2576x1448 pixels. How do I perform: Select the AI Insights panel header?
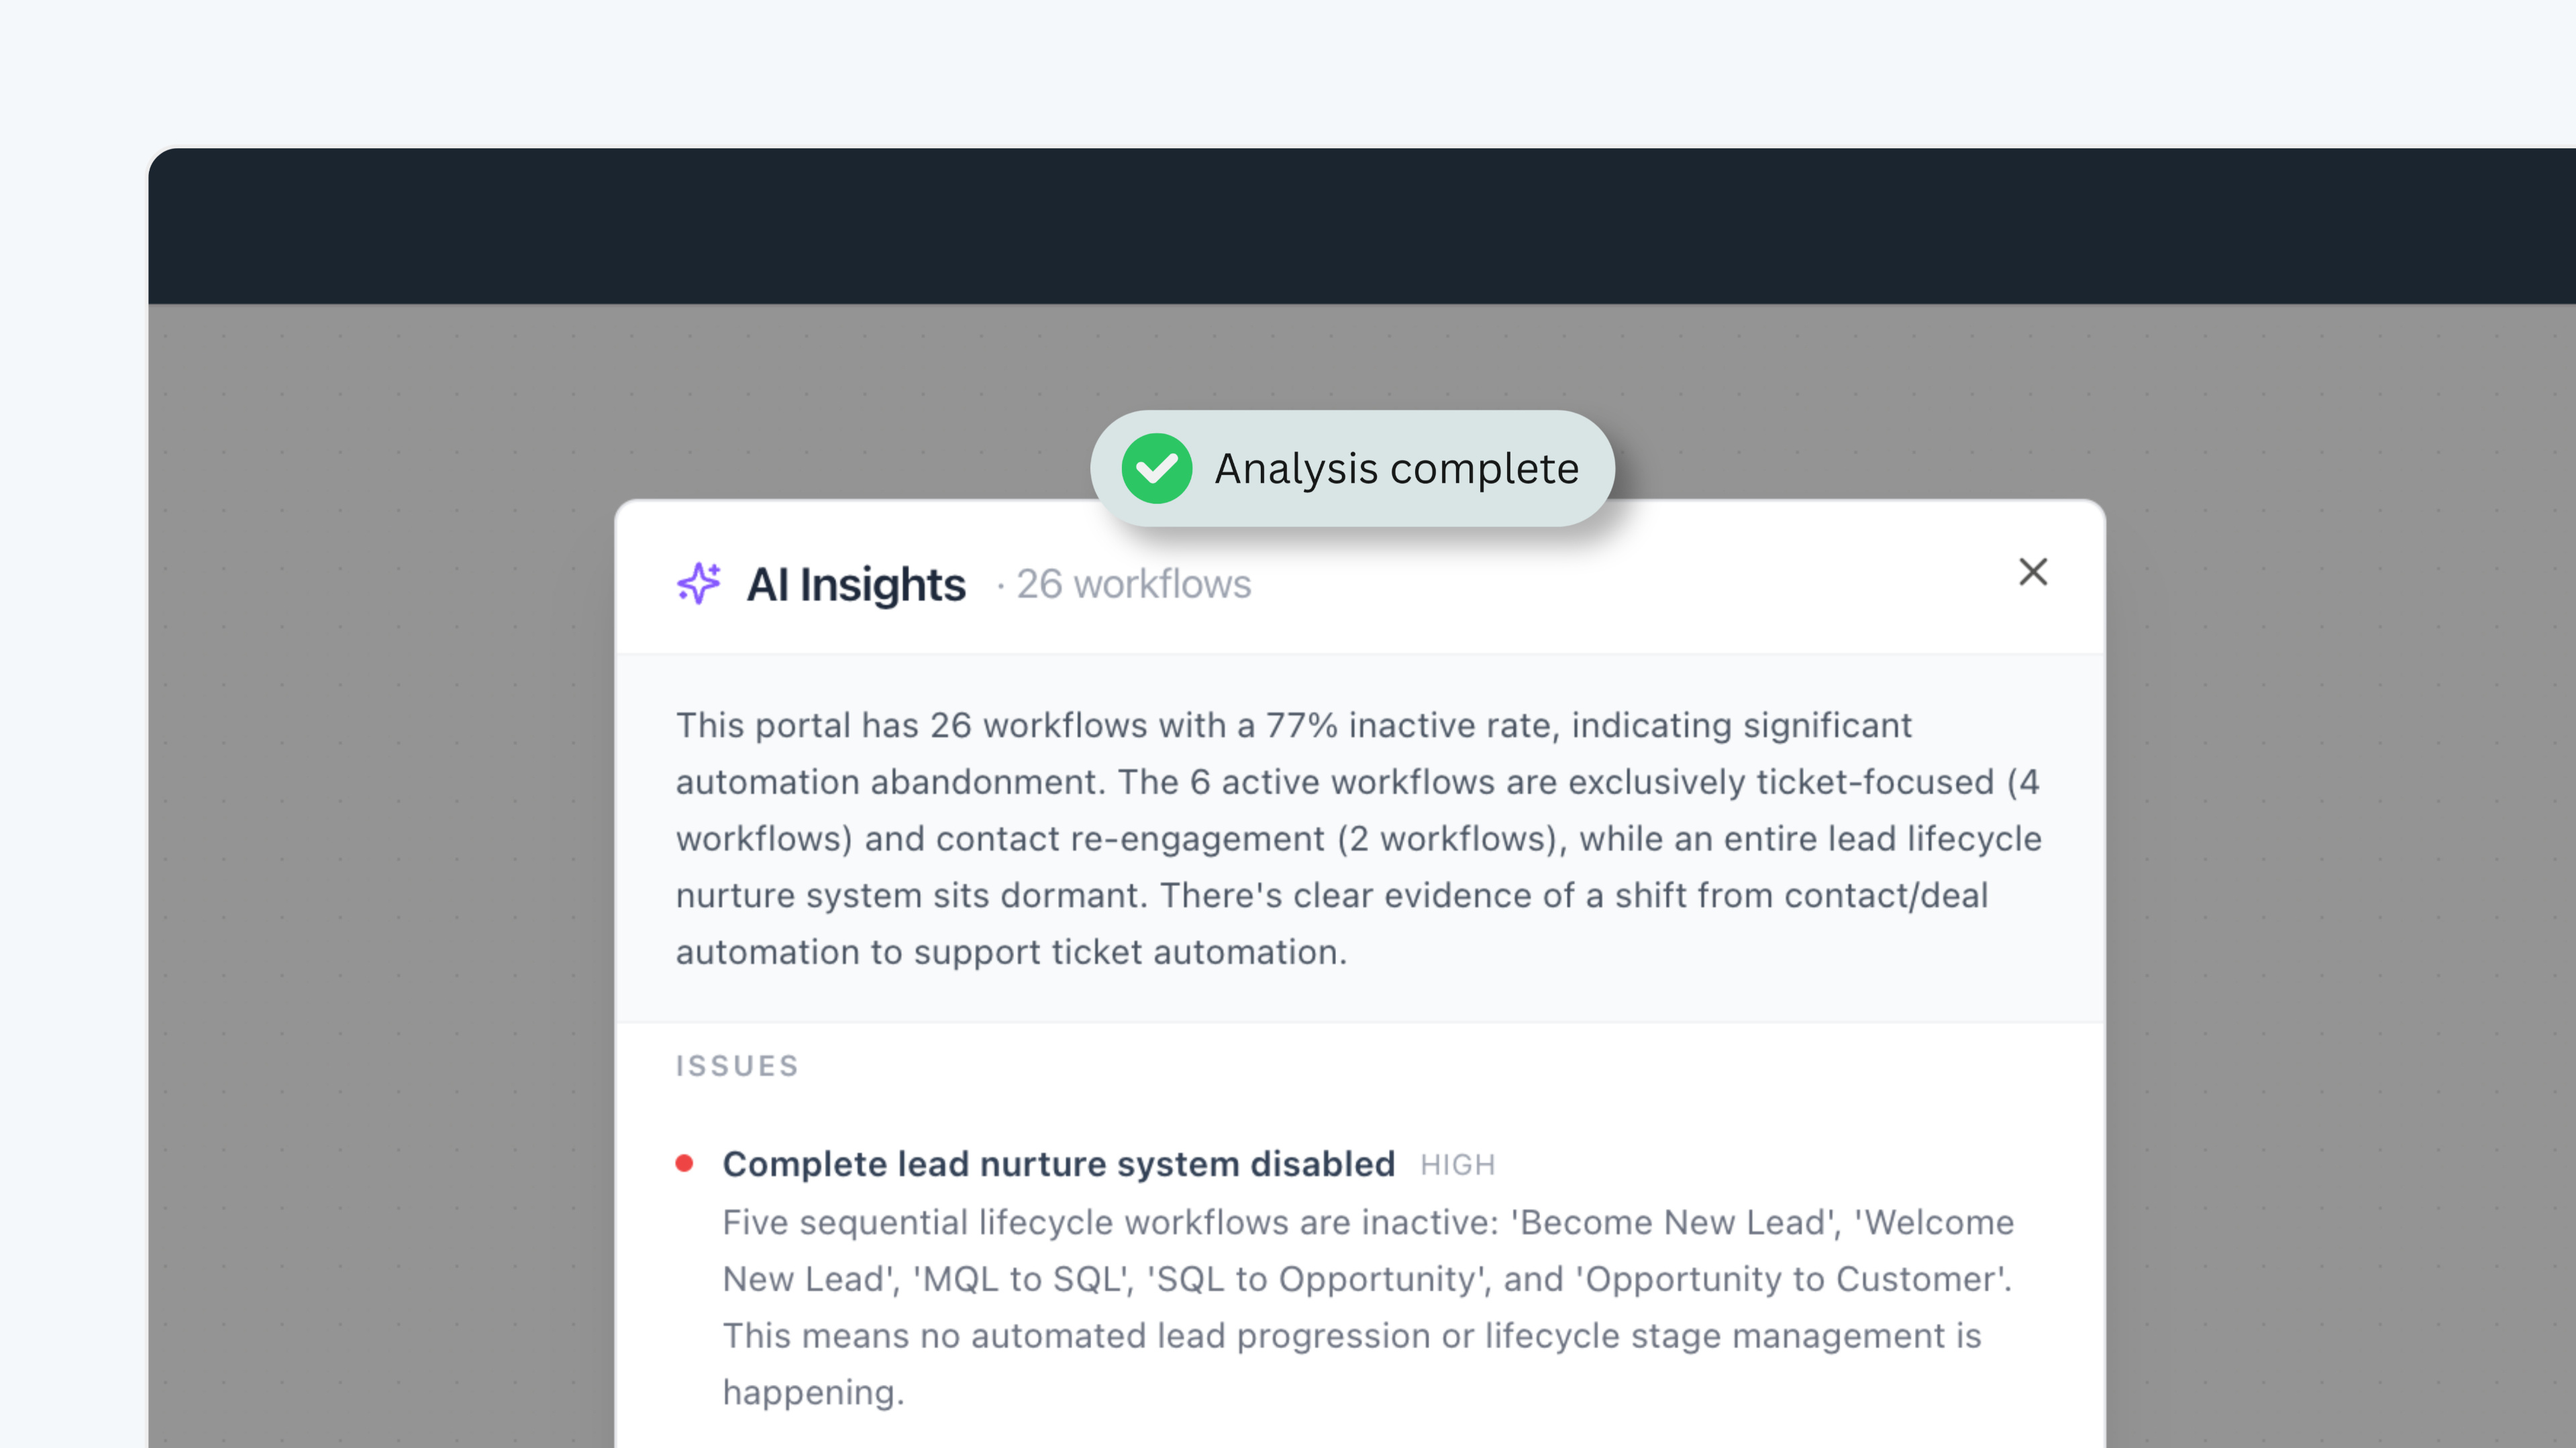click(857, 583)
